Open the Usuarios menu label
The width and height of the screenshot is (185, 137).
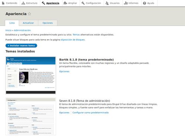[x=115, y=3]
